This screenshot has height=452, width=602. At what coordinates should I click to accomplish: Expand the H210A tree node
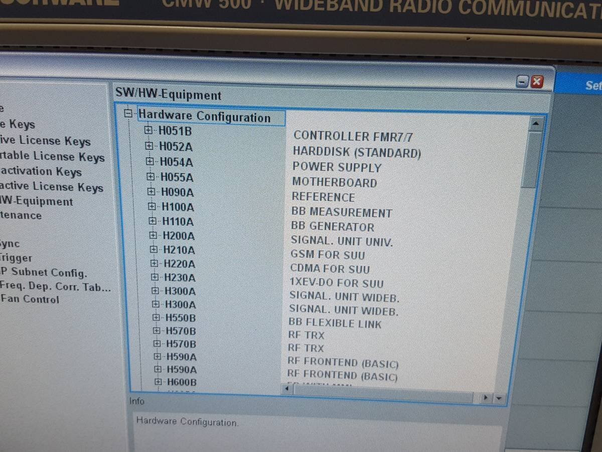pyautogui.click(x=154, y=249)
